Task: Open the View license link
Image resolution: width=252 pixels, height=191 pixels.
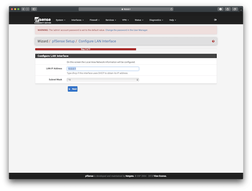Action: click(160, 176)
